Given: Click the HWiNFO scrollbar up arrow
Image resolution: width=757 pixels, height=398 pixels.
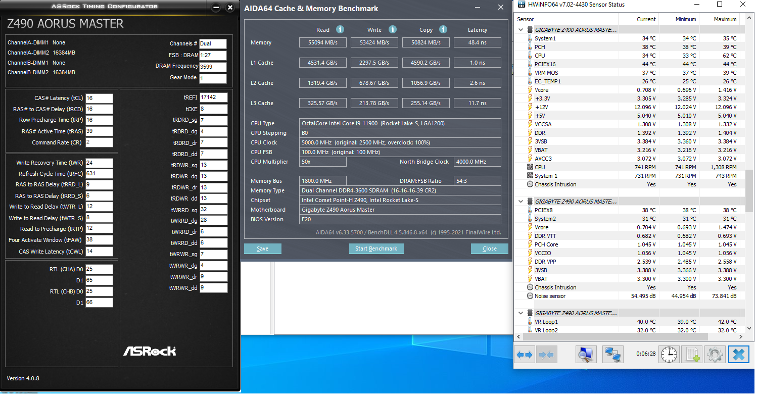Looking at the screenshot, I should (749, 19).
